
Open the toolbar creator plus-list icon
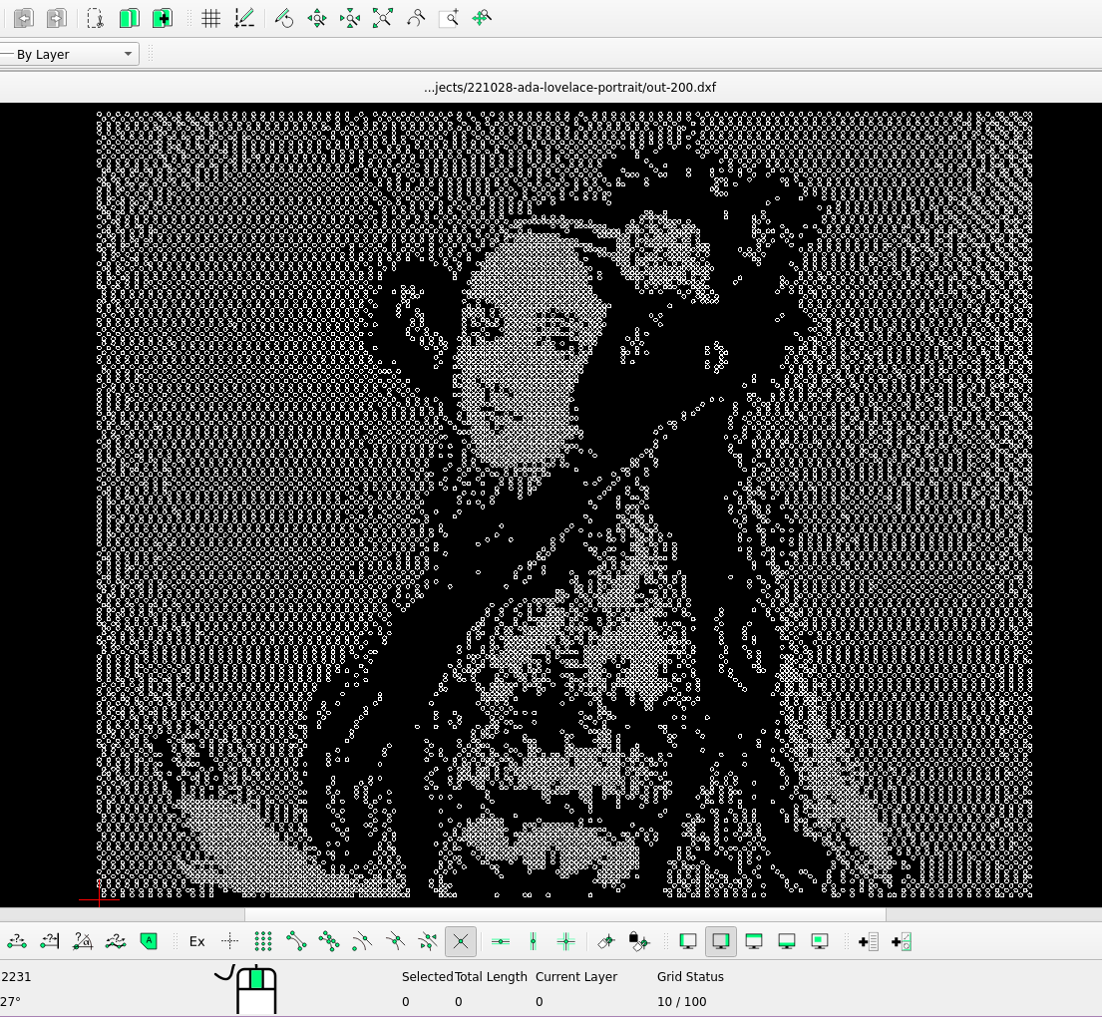[x=869, y=942]
